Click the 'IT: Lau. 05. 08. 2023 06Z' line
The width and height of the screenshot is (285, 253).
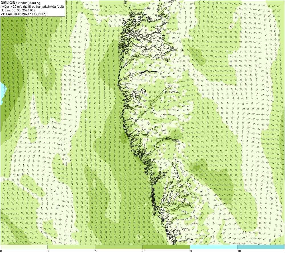(18, 10)
